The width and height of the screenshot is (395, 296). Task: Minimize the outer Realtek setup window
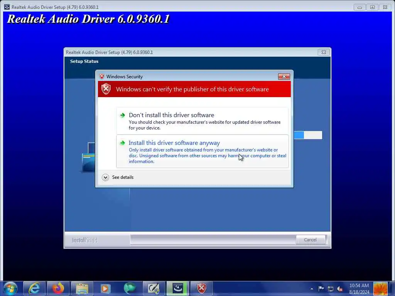[360, 7]
